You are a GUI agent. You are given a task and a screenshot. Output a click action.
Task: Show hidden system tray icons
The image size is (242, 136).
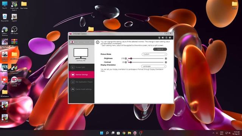(213, 133)
